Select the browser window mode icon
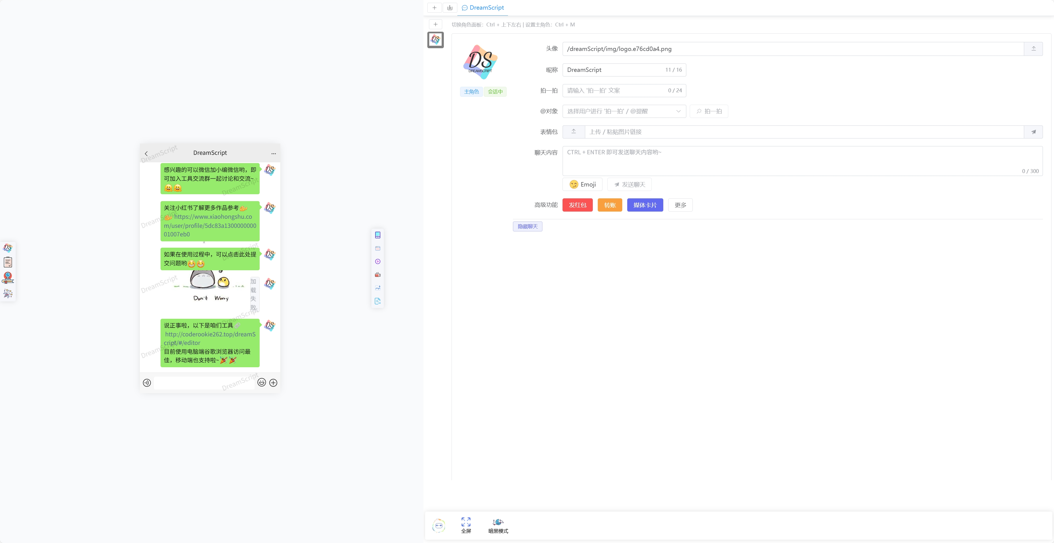Screen dimensions: 1054x543 coord(378,248)
